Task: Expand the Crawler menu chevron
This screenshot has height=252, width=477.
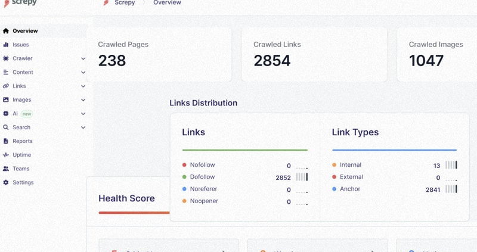Action: (x=83, y=58)
